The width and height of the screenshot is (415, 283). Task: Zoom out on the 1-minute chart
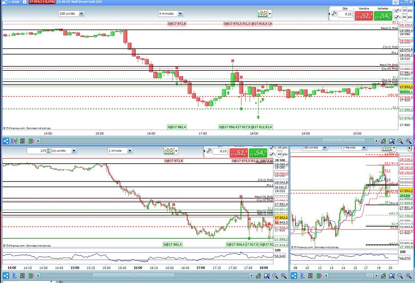[275, 276]
